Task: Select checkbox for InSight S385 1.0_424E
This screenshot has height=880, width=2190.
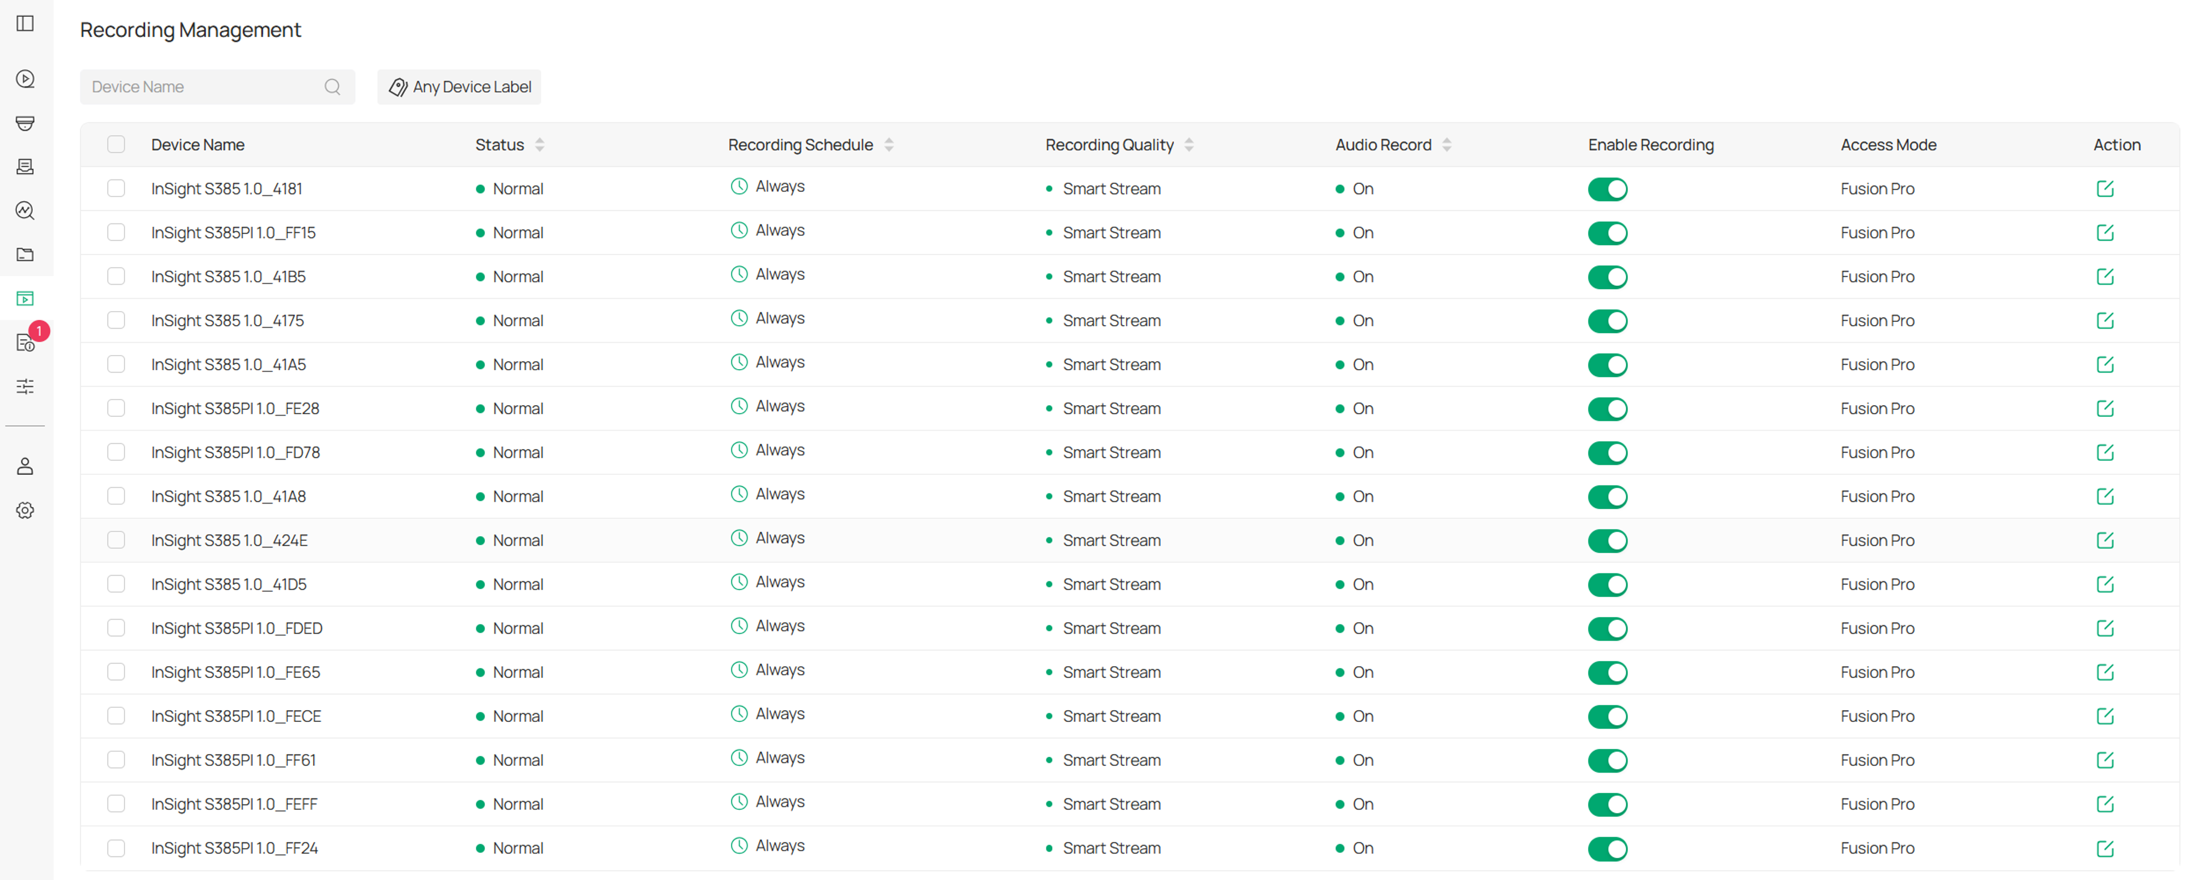Action: [117, 540]
